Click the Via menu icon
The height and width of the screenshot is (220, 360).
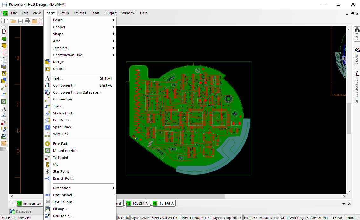47,165
